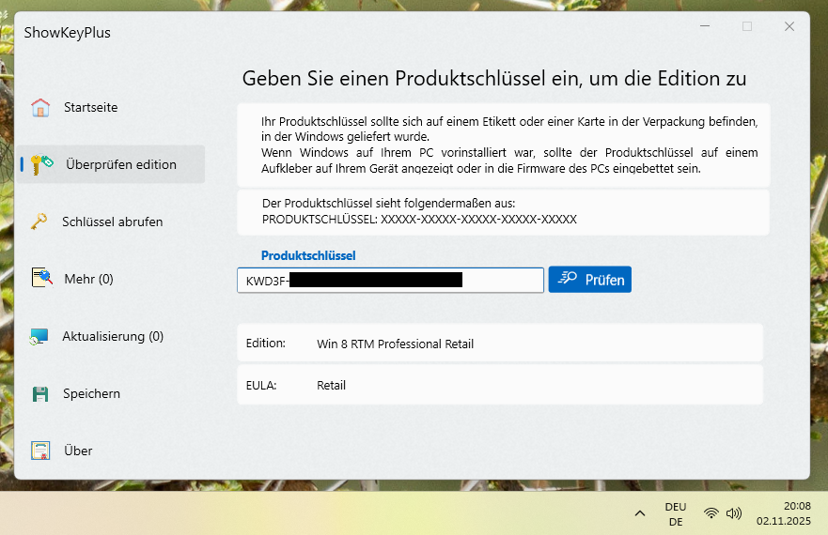Select Überprüfen edition menu label
Image resolution: width=828 pixels, height=535 pixels.
pos(121,164)
